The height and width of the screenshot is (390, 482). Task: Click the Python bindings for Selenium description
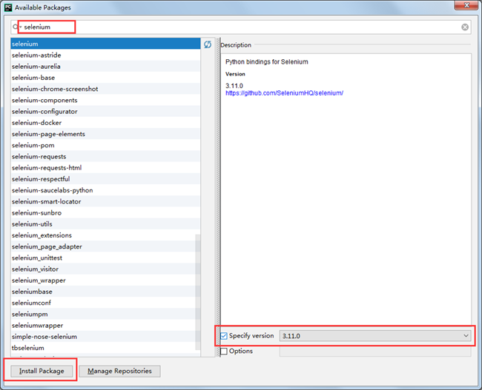coord(267,61)
